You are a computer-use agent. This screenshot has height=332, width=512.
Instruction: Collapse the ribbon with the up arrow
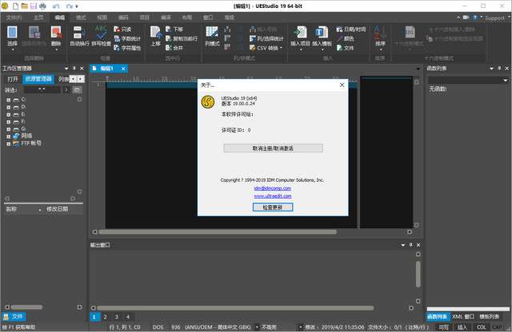click(x=458, y=18)
